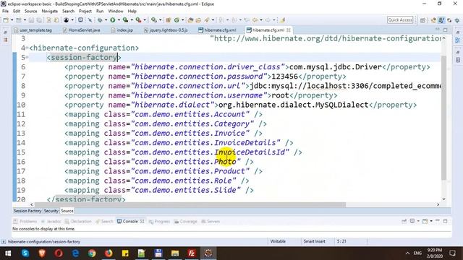This screenshot has width=463, height=260.
Task: Collapse the hibernate-configuration fold on line 4
Action: (27, 48)
